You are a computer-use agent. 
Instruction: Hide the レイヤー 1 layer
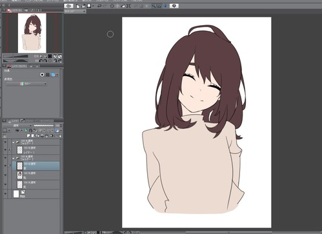5,150
